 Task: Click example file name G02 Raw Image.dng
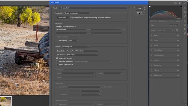click(x=69, y=26)
